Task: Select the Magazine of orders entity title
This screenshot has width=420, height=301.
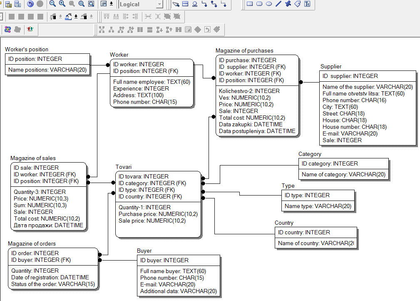Action: point(32,243)
